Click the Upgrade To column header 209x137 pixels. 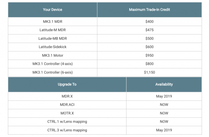click(67, 84)
